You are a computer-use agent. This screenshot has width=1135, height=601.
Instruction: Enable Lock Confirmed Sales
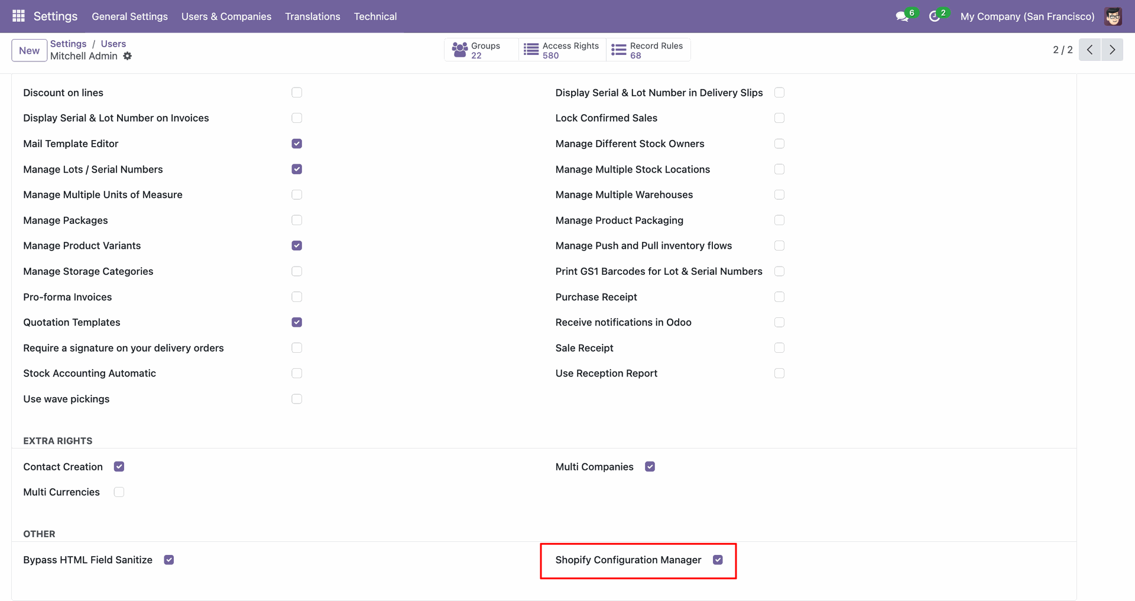[x=779, y=118]
